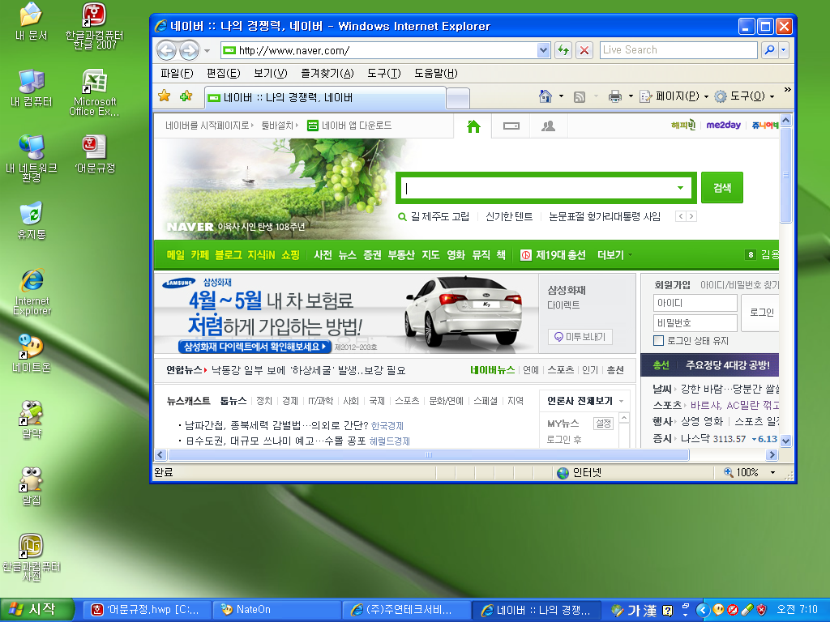The width and height of the screenshot is (830, 622).
Task: Open the 즐겨찾기(A) menu
Action: 327,74
